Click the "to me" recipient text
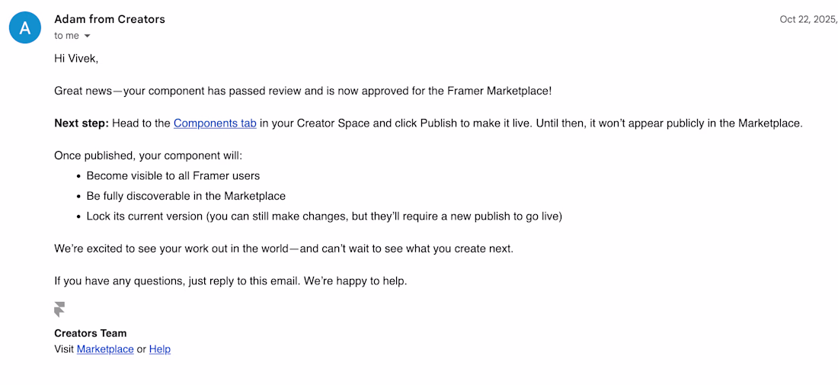The height and width of the screenshot is (385, 838). point(66,36)
